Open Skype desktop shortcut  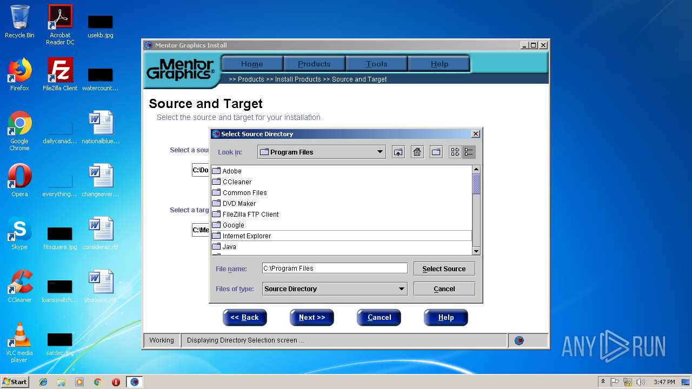pyautogui.click(x=19, y=233)
